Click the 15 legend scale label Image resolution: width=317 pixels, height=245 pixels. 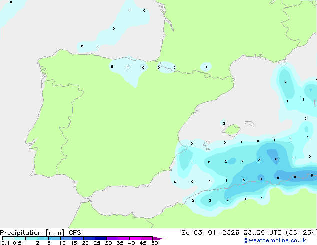tap(74, 243)
